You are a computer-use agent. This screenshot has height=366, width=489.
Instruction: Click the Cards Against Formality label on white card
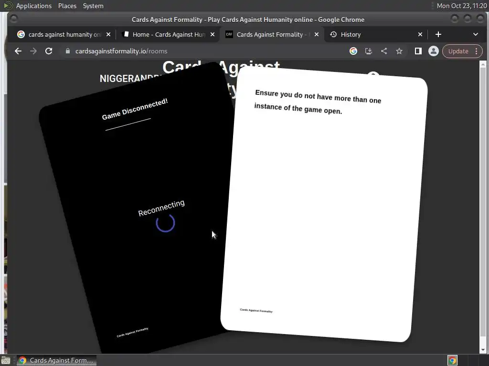point(256,310)
